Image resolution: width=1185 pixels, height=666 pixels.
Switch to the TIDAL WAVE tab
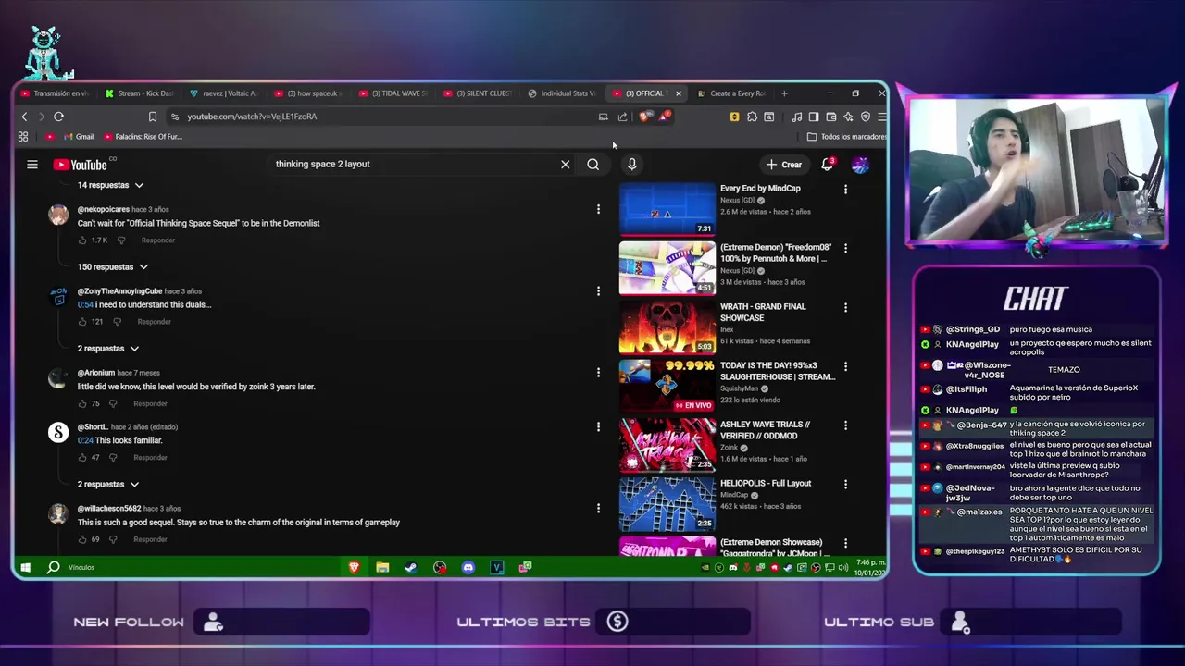point(393,93)
